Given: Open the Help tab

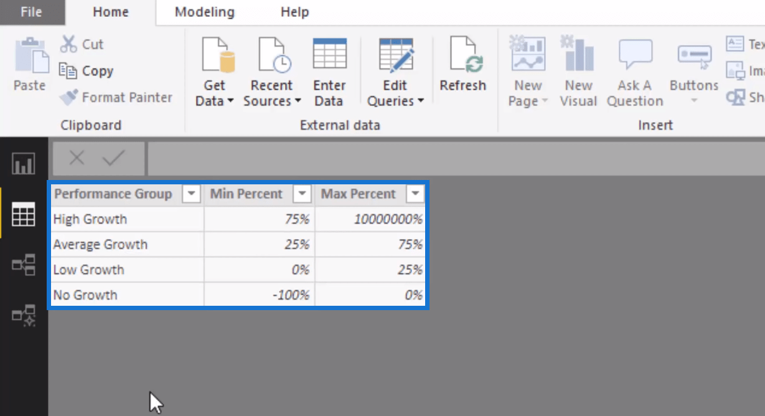Looking at the screenshot, I should point(294,12).
